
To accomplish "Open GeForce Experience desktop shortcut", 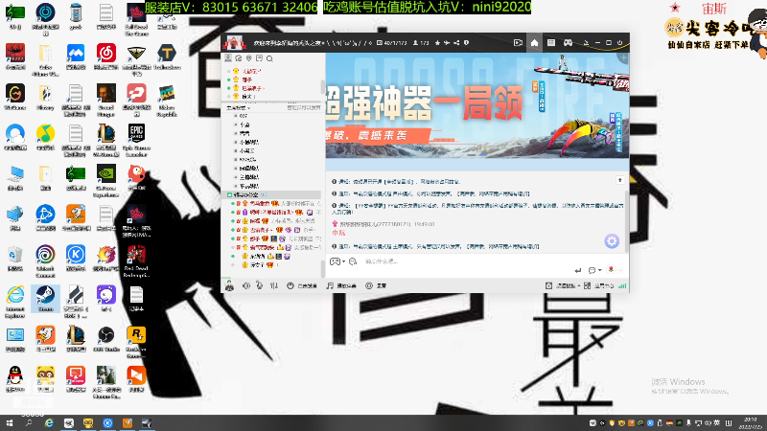I will (106, 181).
